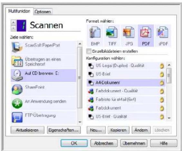Click the Auf CD brennen disc icon
This screenshot has width=182, height=151.
tap(17, 75)
